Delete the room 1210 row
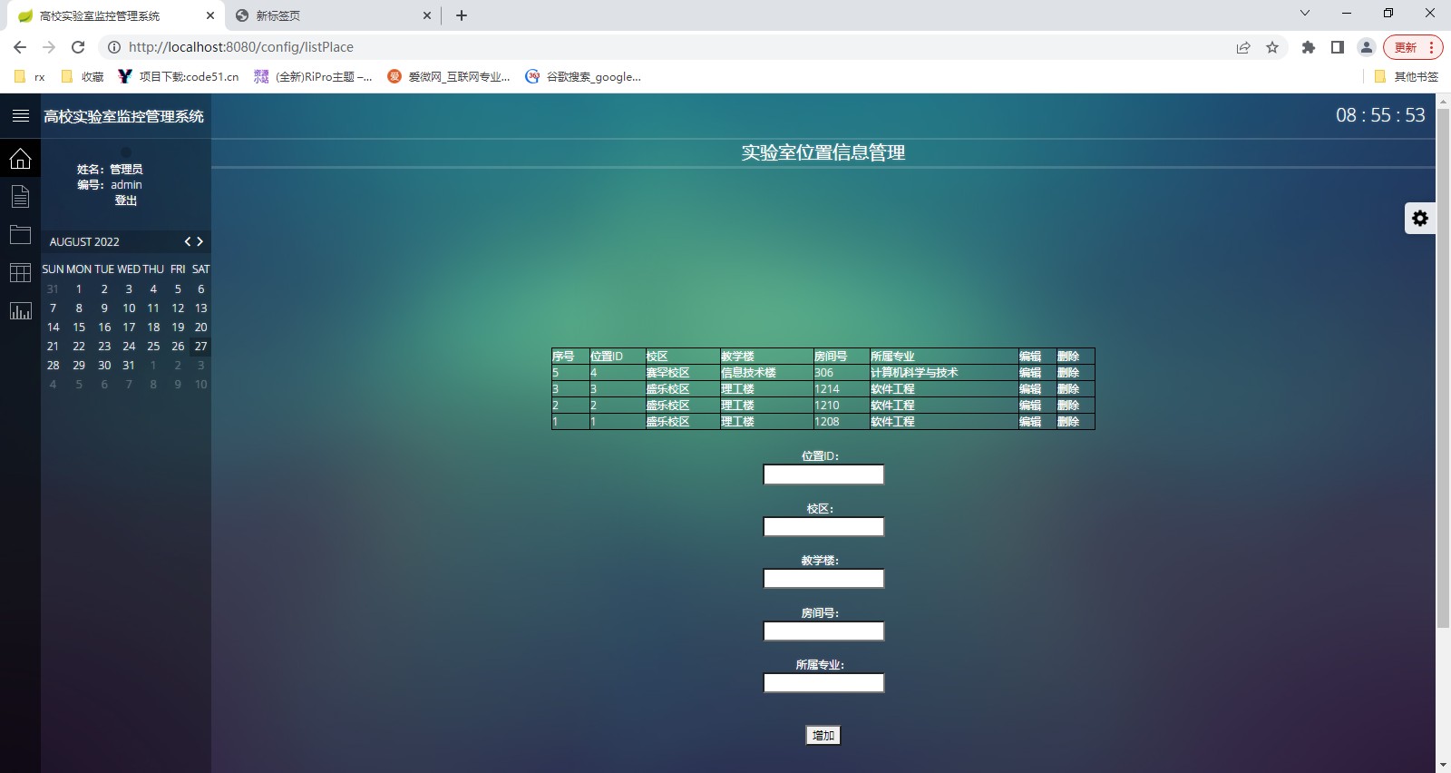 point(1068,406)
